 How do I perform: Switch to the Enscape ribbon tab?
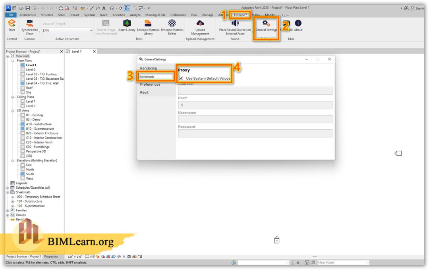(x=240, y=15)
